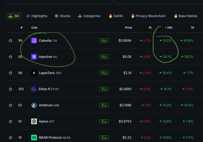Click Injective 7d change 28.1%
This screenshot has width=203, height=142.
pyautogui.click(x=187, y=57)
